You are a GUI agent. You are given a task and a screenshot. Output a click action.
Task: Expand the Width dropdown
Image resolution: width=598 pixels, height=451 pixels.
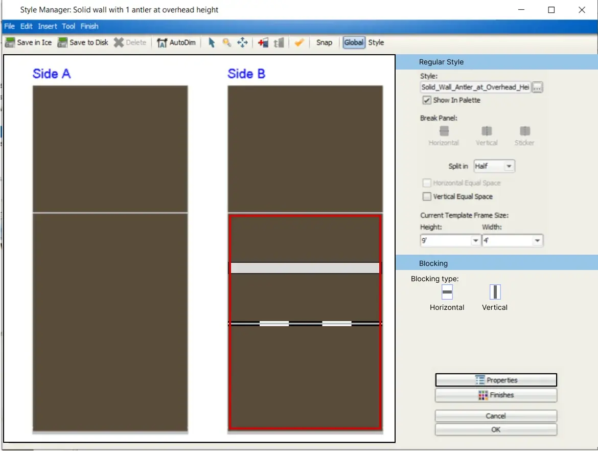(512, 241)
